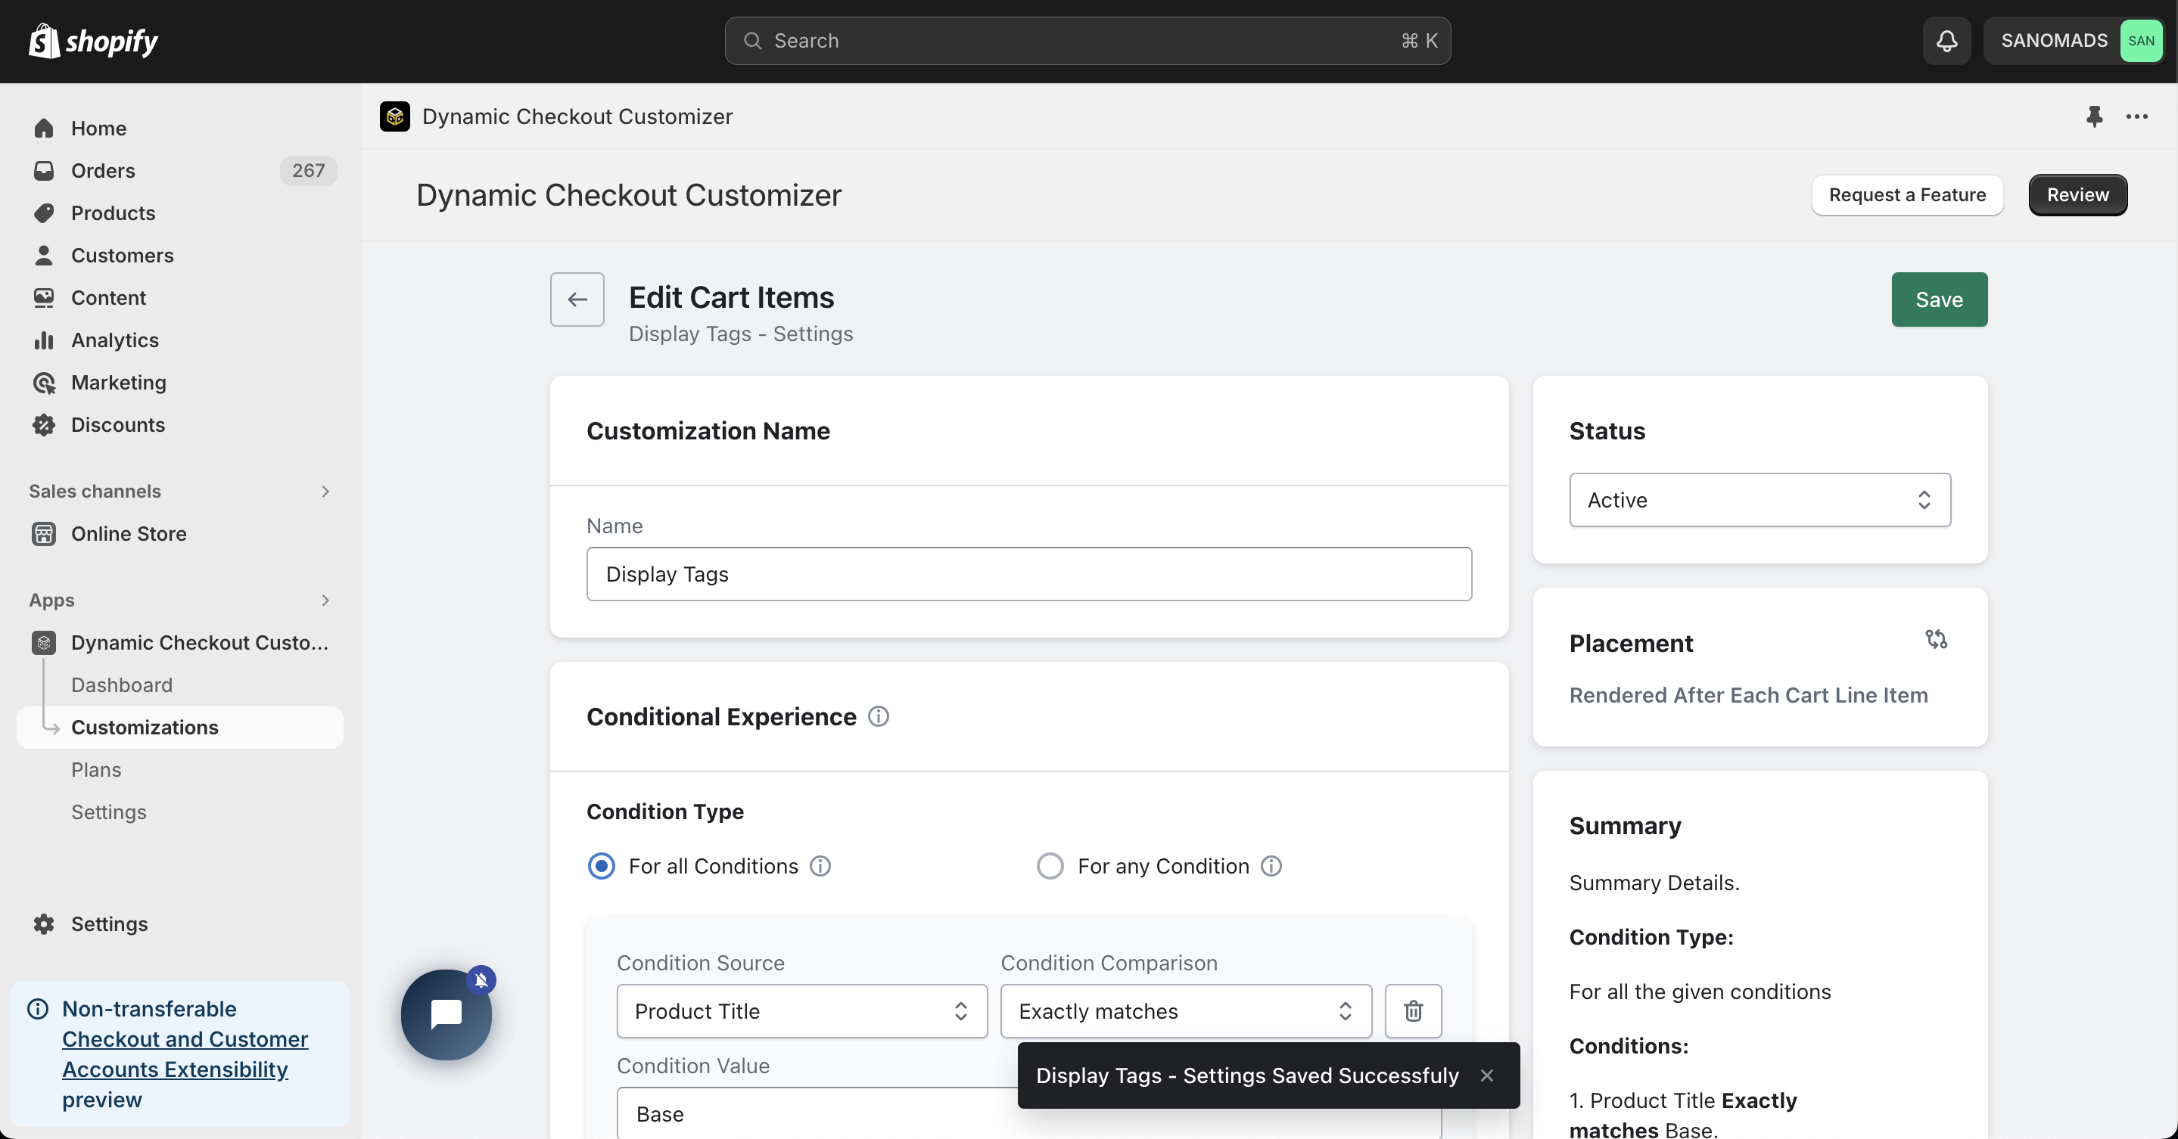This screenshot has width=2178, height=1139.
Task: Open Marketing in sidebar
Action: (180, 383)
